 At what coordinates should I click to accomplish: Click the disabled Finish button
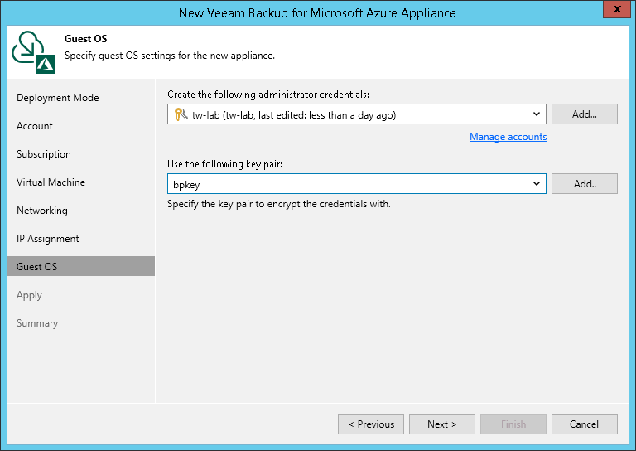pyautogui.click(x=513, y=424)
